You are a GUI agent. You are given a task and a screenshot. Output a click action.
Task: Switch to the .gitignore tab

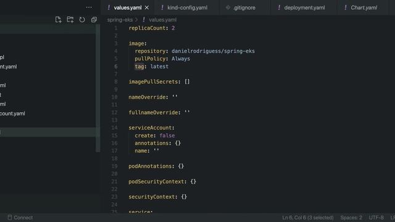click(244, 8)
